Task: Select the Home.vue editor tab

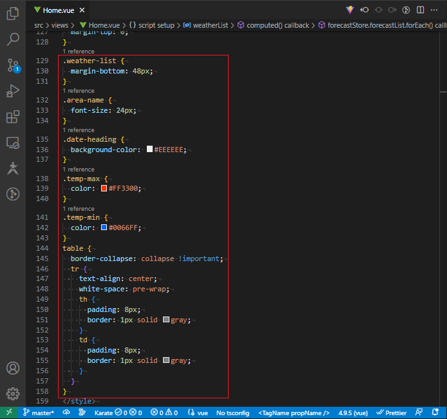Action: coord(59,10)
